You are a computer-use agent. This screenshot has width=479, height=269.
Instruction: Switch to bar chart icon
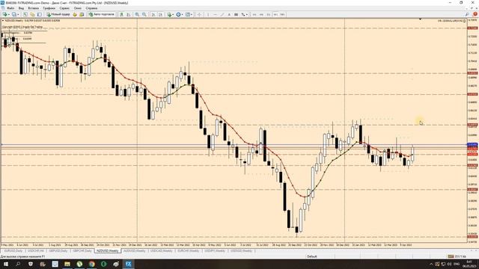point(121,14)
